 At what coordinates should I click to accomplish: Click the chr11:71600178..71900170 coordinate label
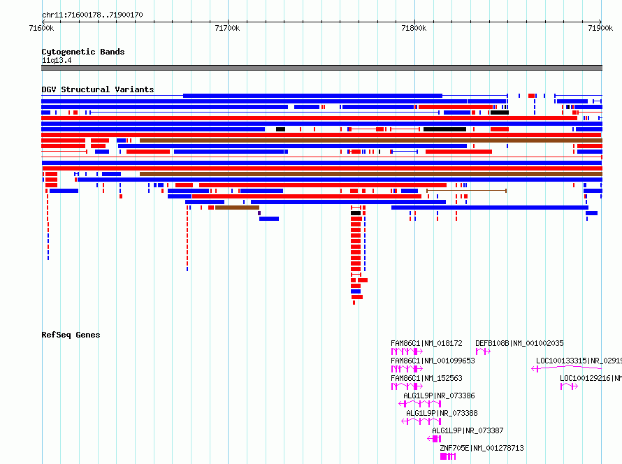pyautogui.click(x=92, y=15)
